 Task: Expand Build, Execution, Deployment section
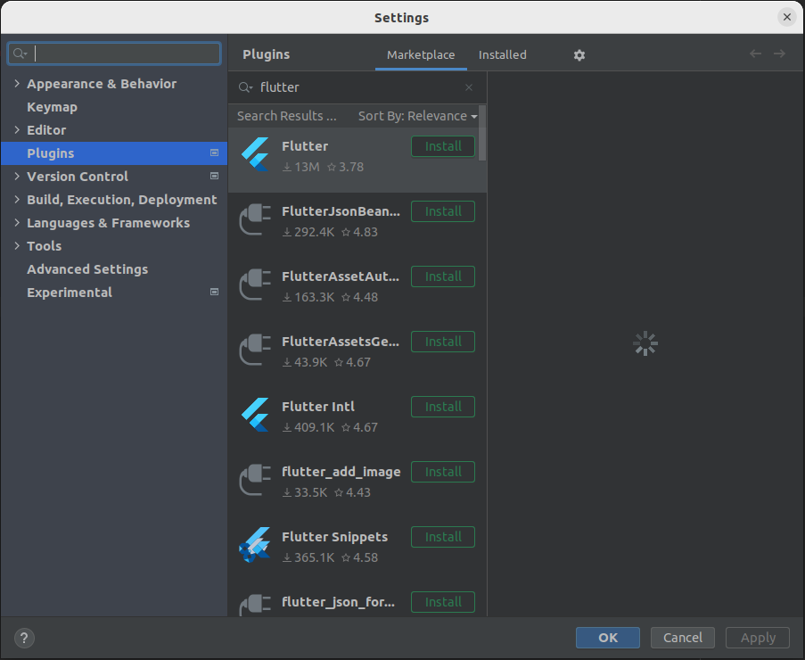[17, 200]
